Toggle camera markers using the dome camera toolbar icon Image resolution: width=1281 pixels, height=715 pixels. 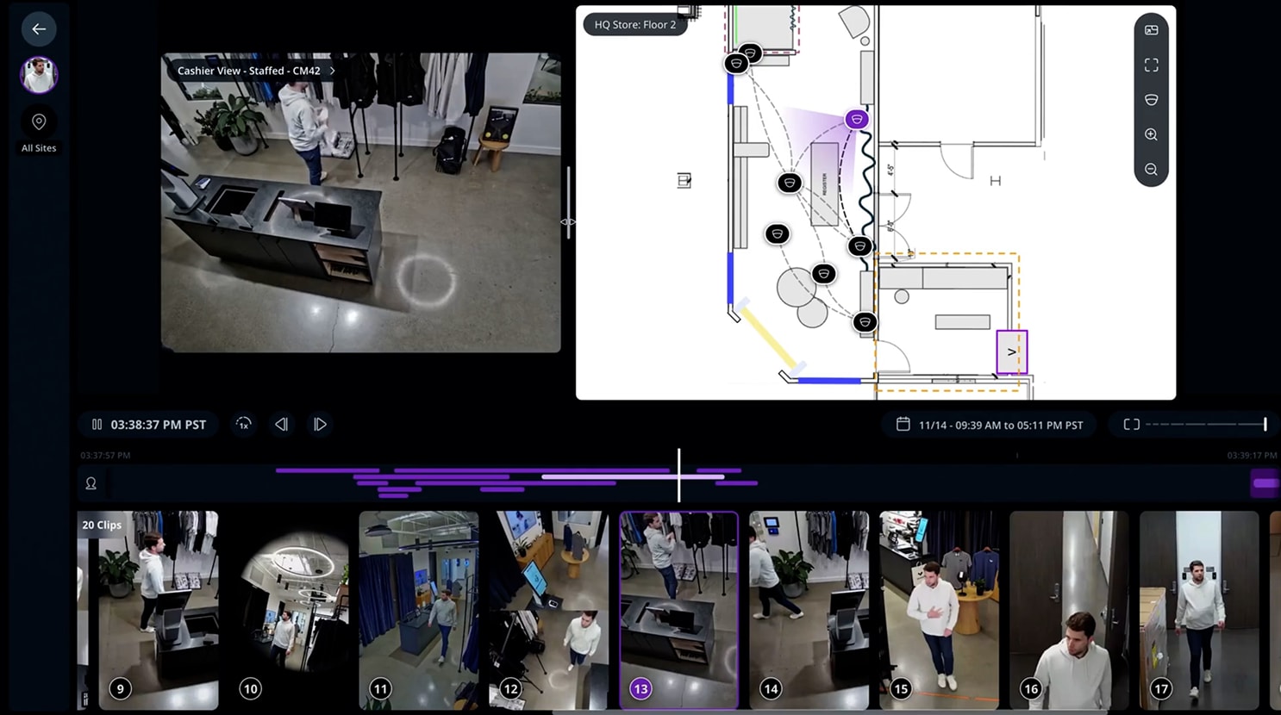(x=1151, y=100)
